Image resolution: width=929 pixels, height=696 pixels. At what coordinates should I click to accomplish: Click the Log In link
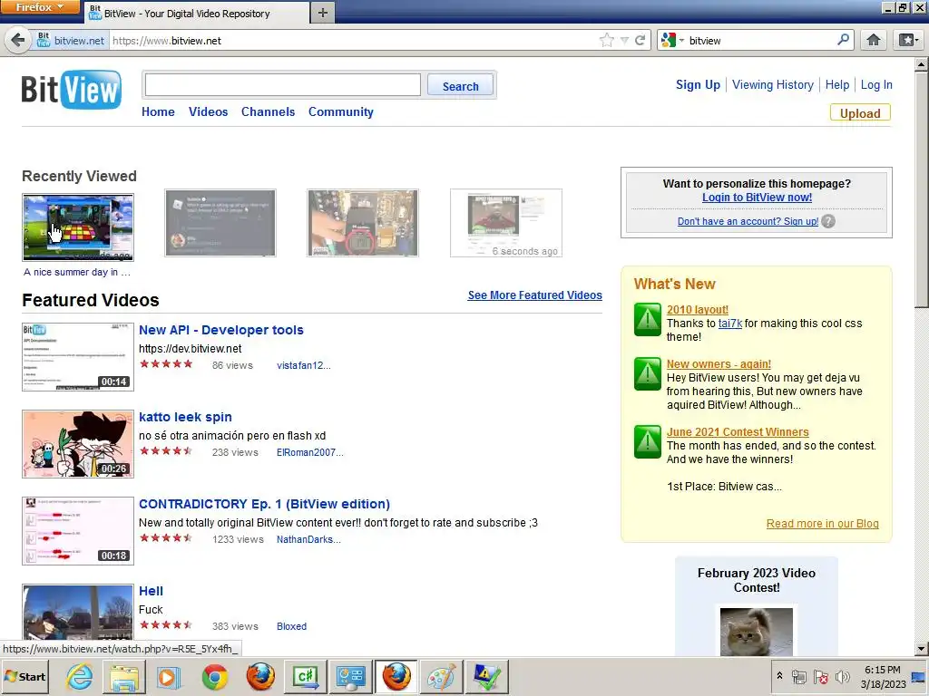(876, 84)
